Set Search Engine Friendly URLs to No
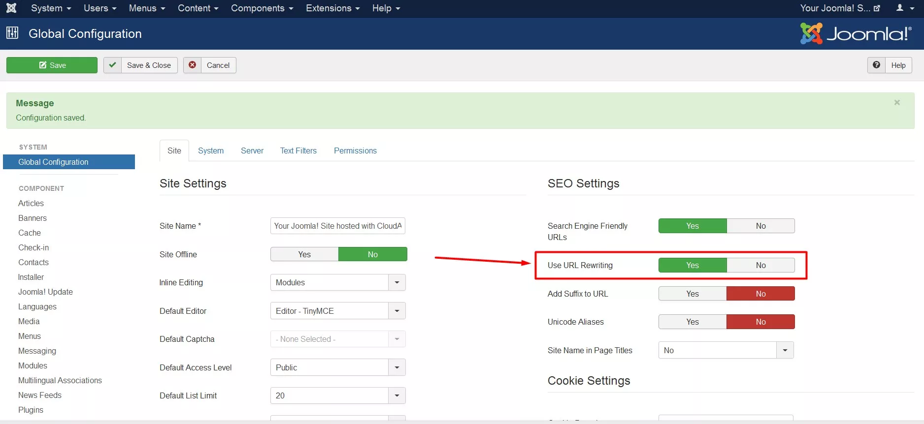924x424 pixels. pyautogui.click(x=761, y=226)
